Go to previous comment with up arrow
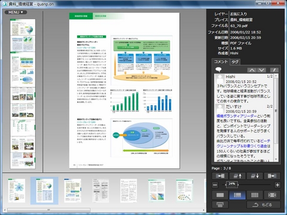The image size is (287, 215). click(252, 70)
